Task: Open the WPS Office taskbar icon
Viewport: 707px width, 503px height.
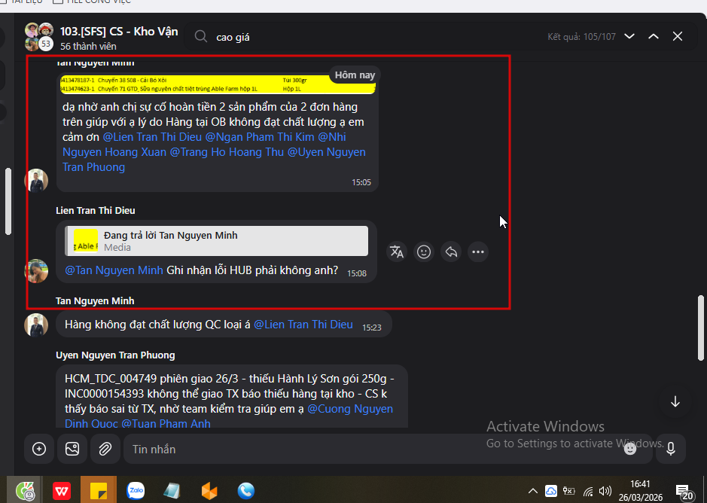Action: (x=61, y=490)
